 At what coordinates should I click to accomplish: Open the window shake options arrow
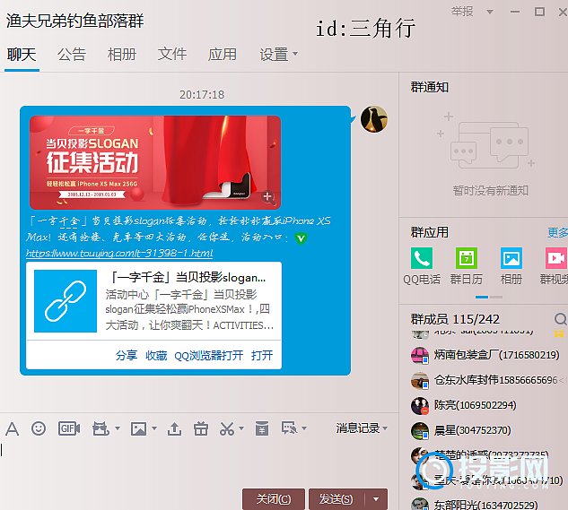point(118,428)
